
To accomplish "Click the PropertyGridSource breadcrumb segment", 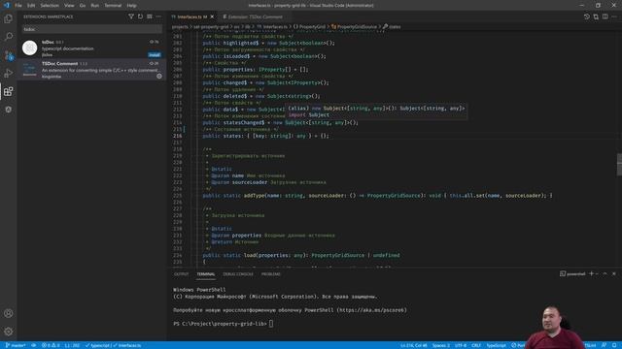I will pyautogui.click(x=354, y=26).
